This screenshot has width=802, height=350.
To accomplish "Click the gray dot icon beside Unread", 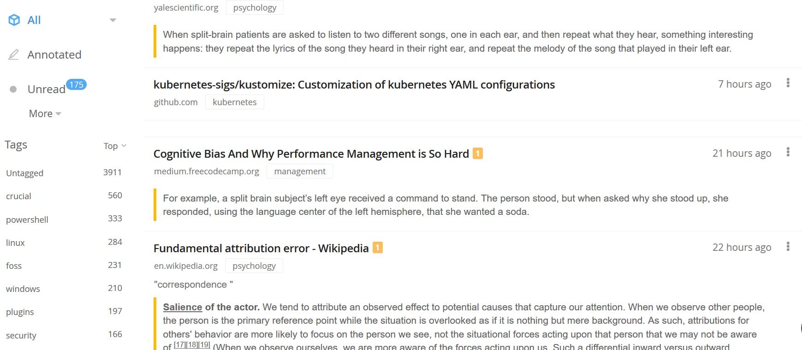I will point(13,89).
